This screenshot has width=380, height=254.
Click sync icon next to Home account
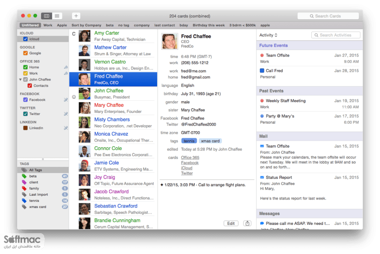(66, 67)
